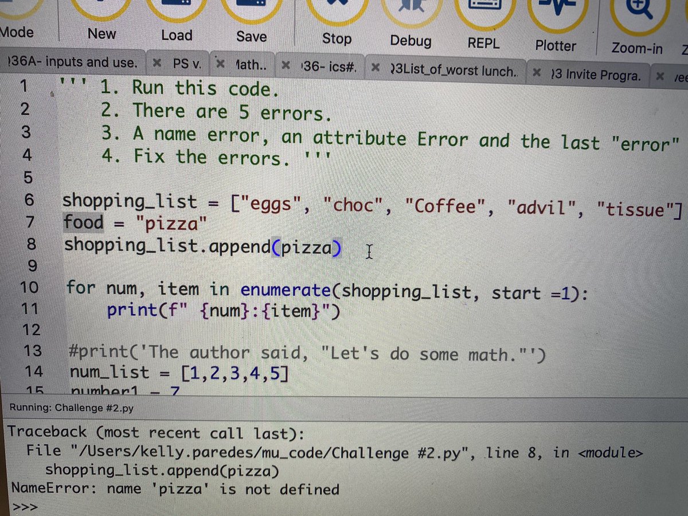Screen dimensions: 688x516
Task: Place cursor in 'pizza' inside append parentheses
Action: 306,248
